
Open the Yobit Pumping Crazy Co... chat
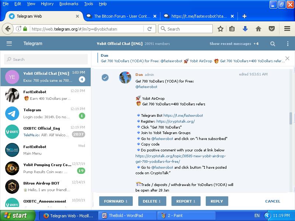pyautogui.click(x=45, y=168)
